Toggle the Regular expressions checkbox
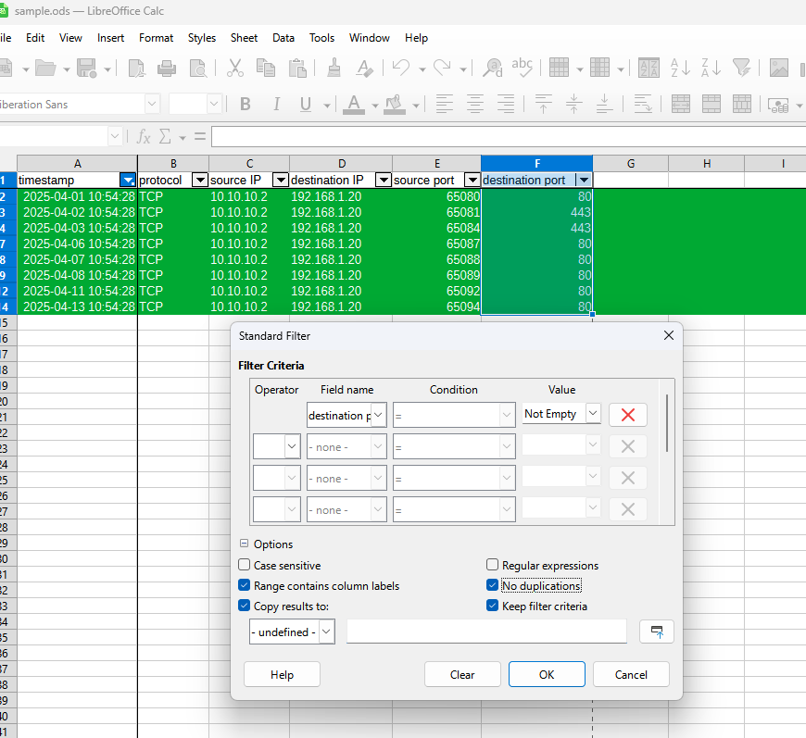 (493, 565)
